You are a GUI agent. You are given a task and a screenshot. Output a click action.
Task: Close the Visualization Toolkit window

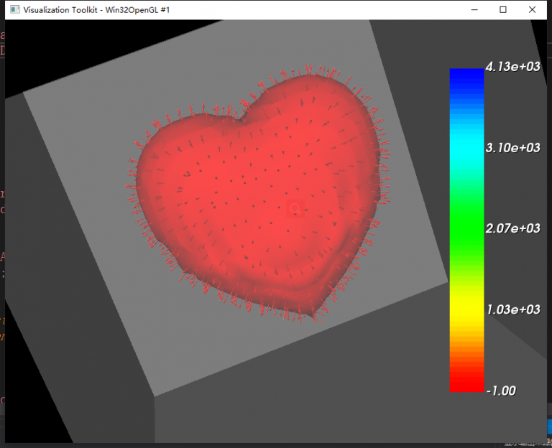click(532, 10)
